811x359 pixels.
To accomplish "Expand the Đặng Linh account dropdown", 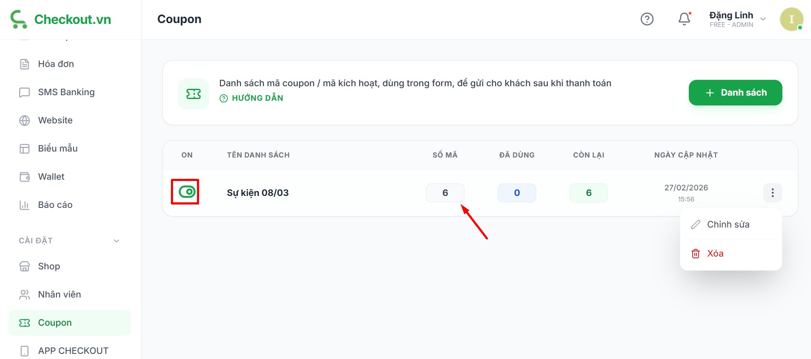I will (763, 19).
